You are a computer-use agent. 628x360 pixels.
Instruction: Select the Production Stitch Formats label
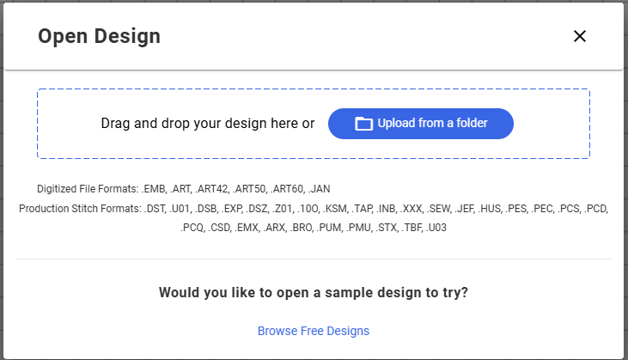click(80, 209)
